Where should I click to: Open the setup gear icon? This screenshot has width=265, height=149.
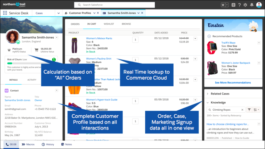point(245,5)
